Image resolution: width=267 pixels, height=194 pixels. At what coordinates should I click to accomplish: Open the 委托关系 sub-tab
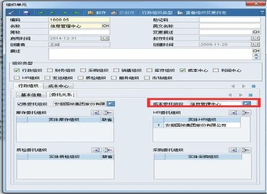click(x=62, y=95)
